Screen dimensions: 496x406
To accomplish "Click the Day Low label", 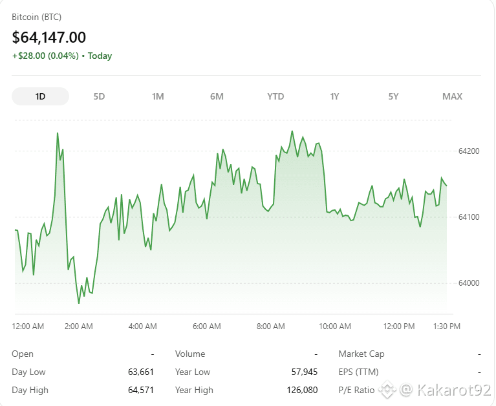I will pos(28,372).
